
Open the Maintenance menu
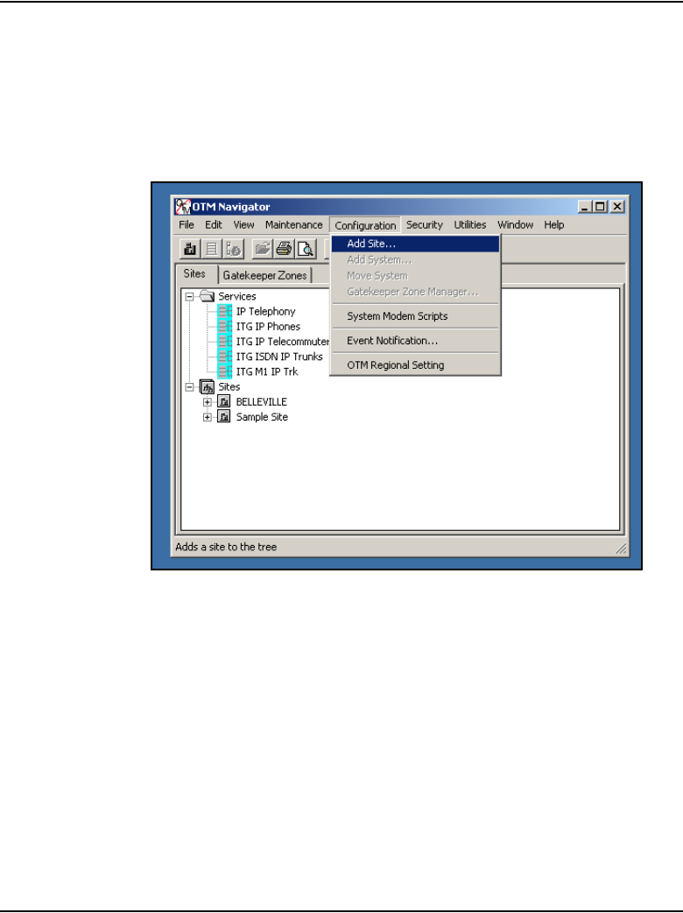tap(294, 225)
